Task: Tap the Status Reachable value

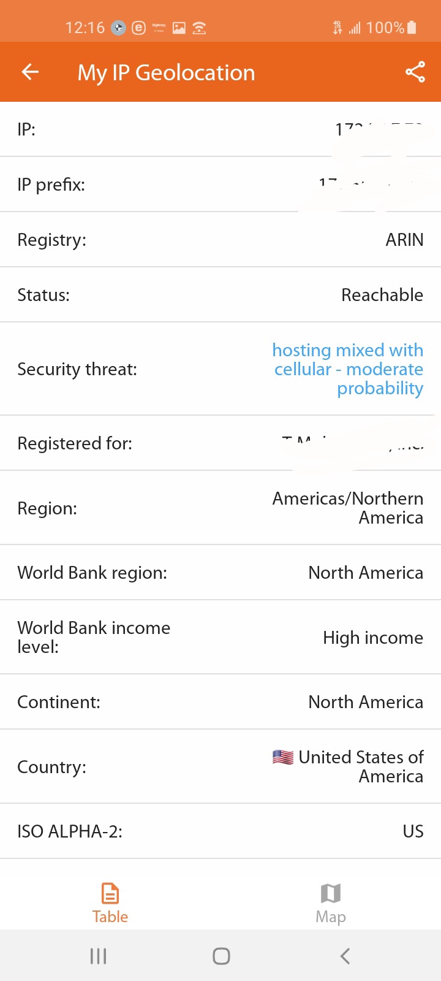Action: point(382,295)
